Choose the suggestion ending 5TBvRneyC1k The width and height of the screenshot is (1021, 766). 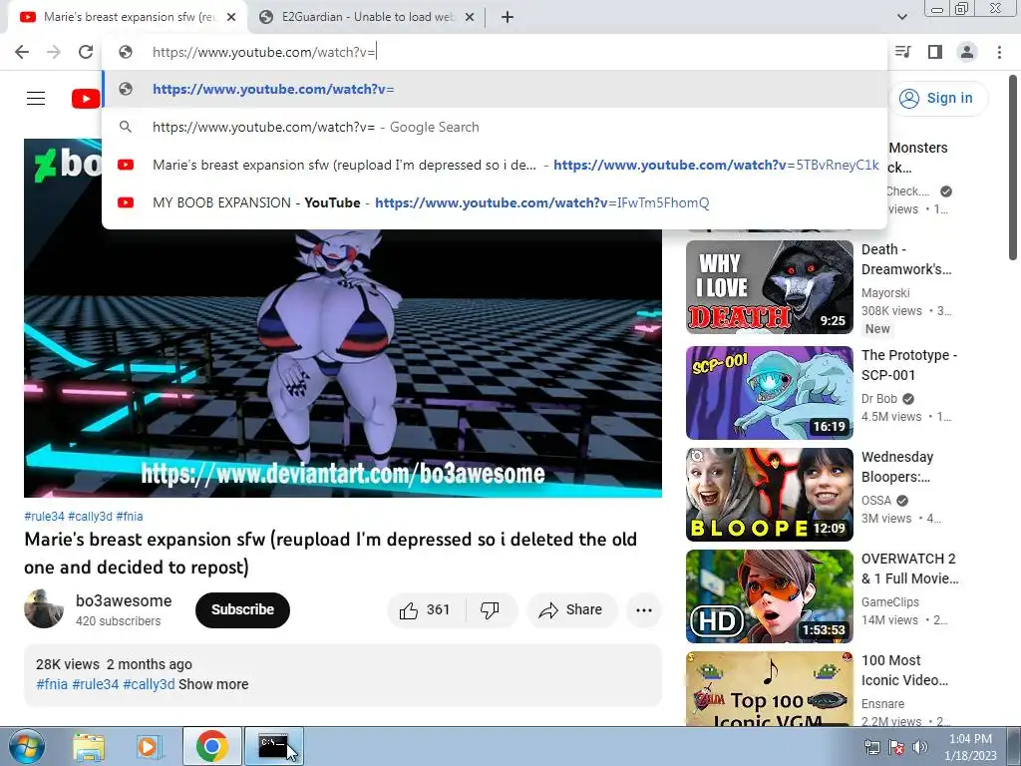(495, 165)
